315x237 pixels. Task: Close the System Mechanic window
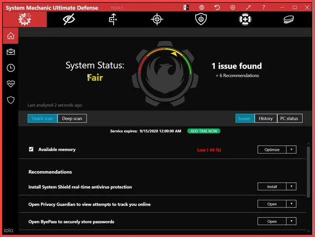click(307, 8)
